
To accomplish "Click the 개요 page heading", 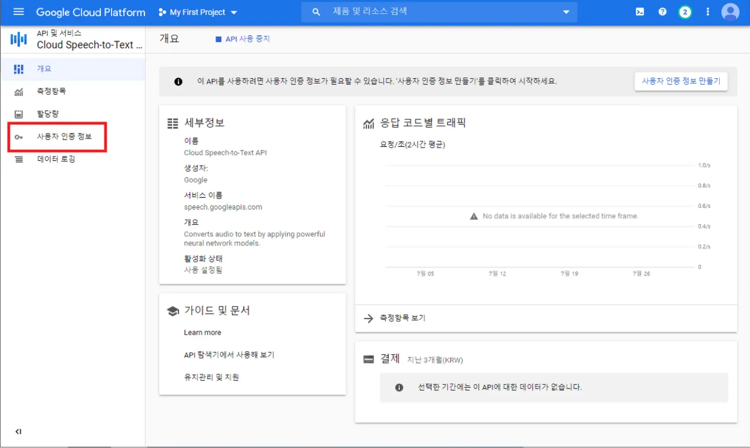I will [x=169, y=39].
